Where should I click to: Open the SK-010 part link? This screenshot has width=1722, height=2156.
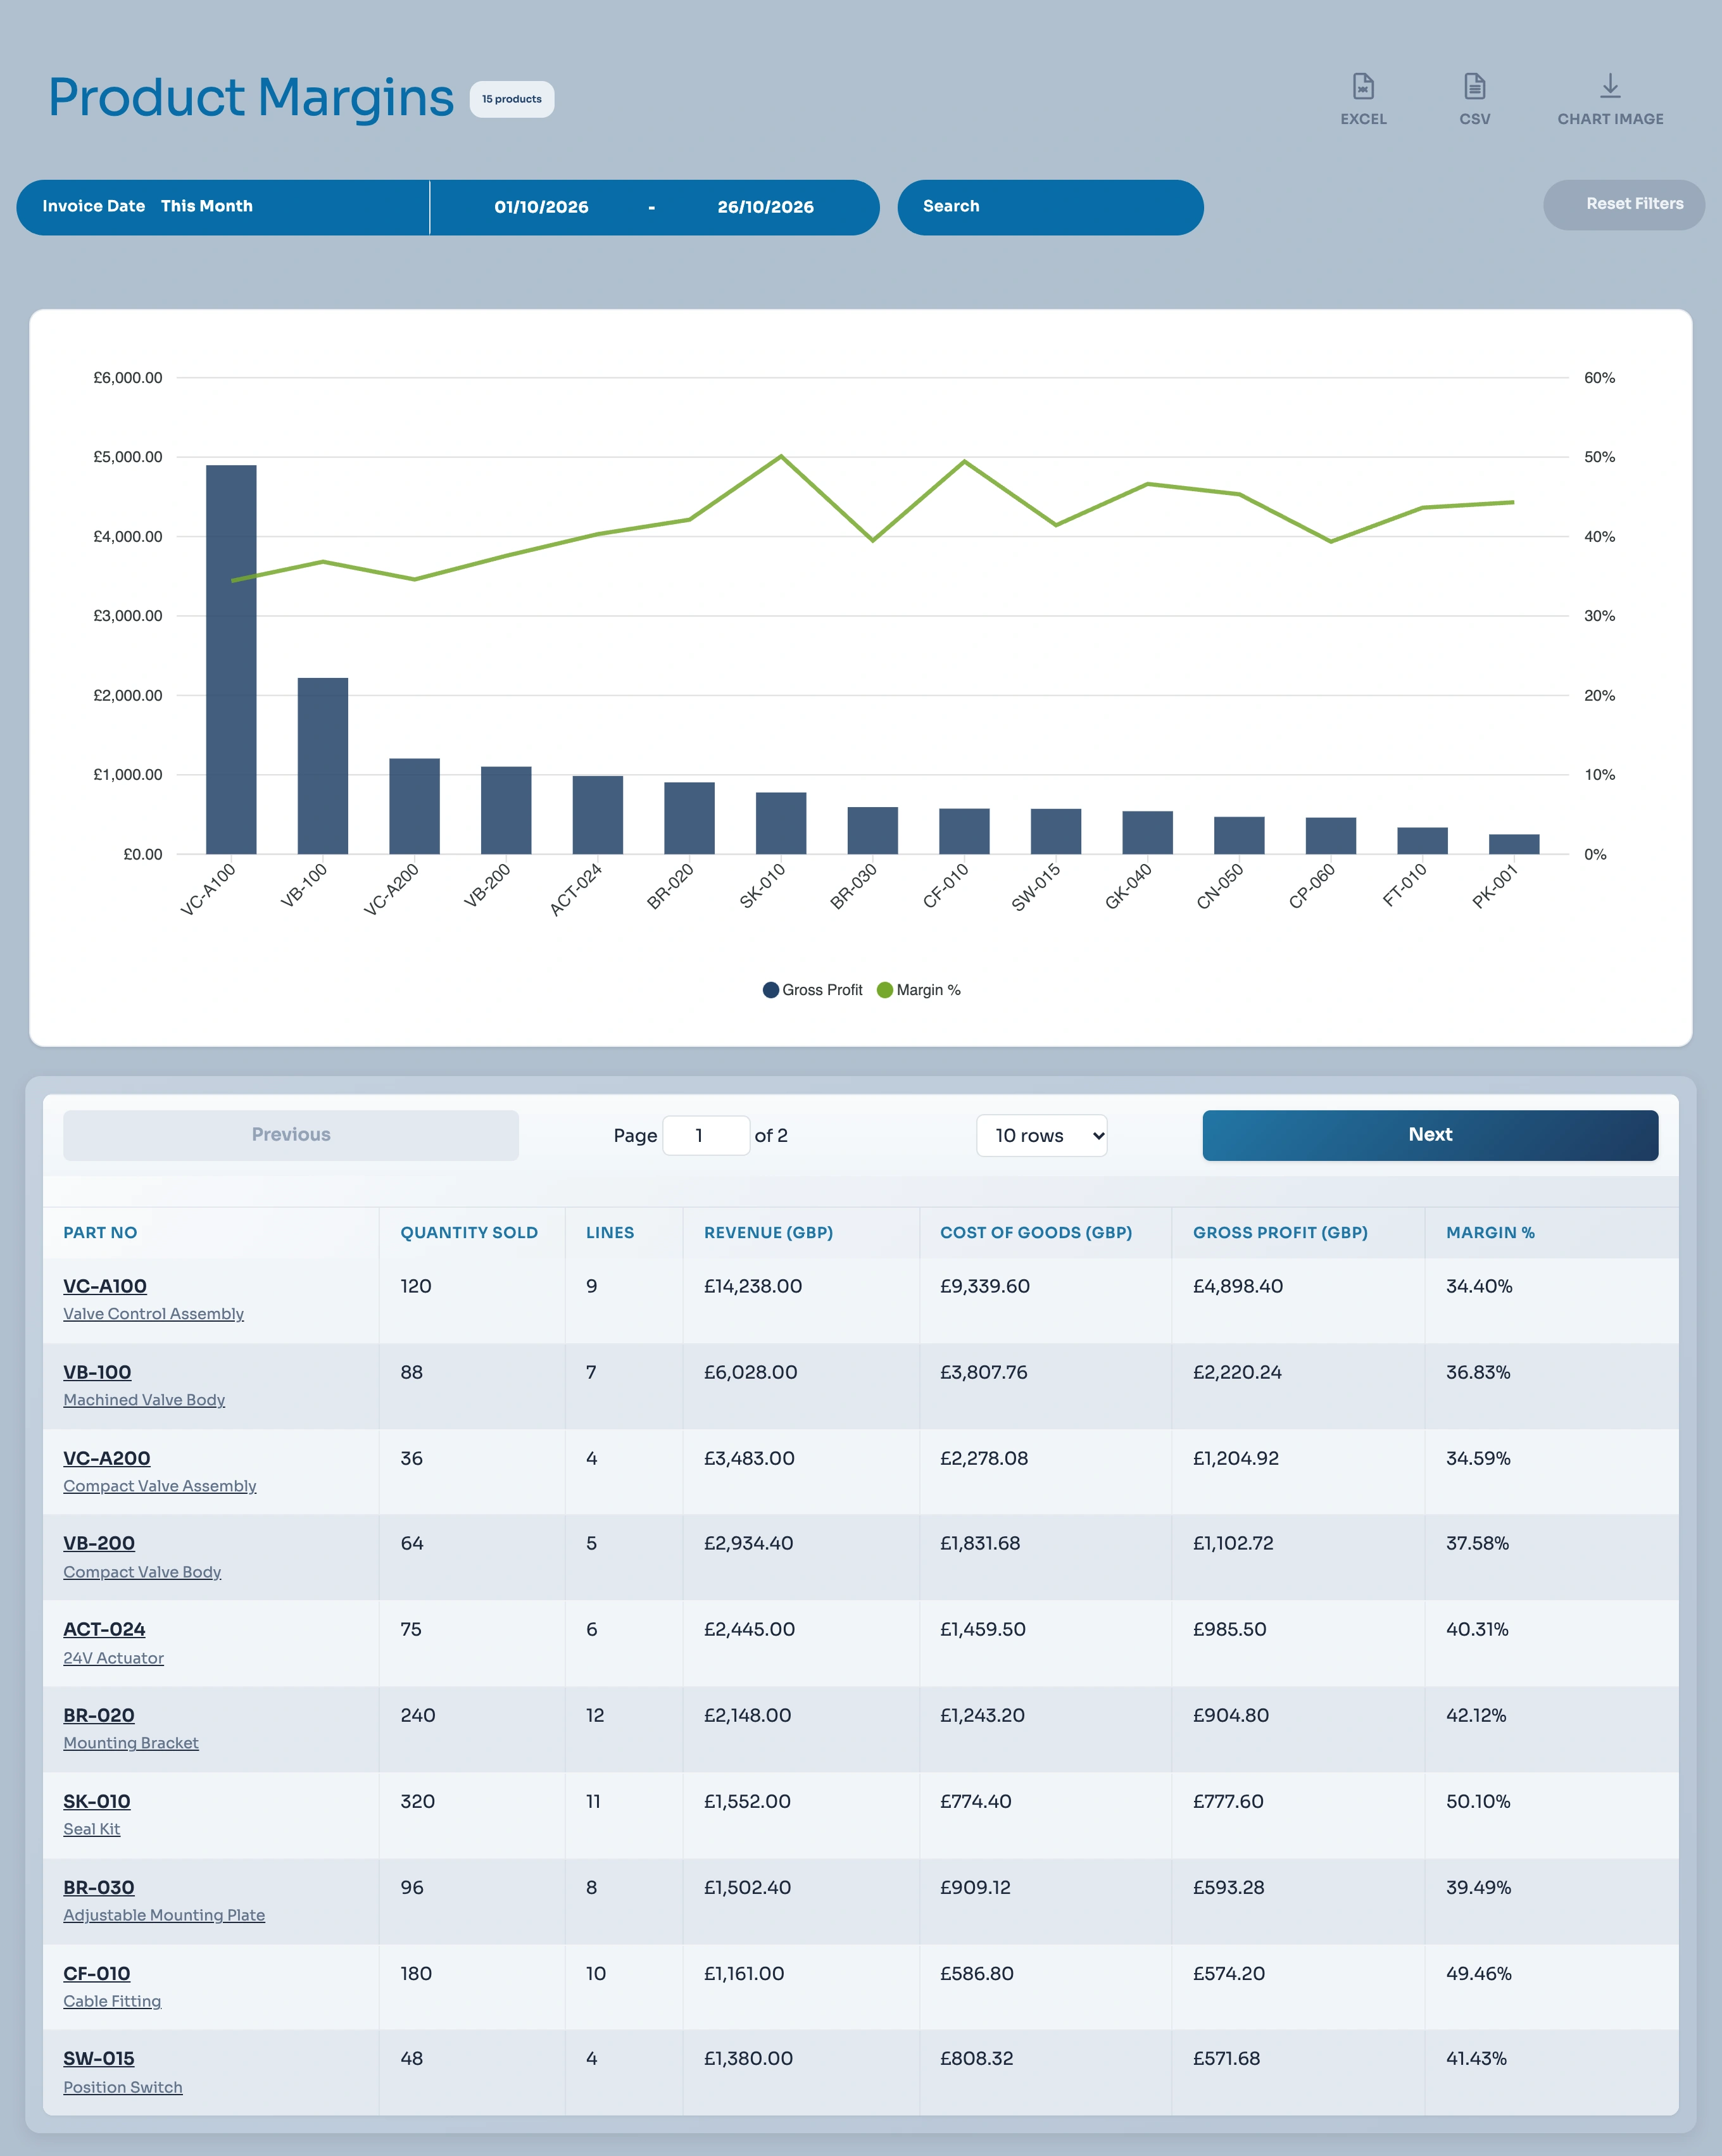pyautogui.click(x=97, y=1801)
